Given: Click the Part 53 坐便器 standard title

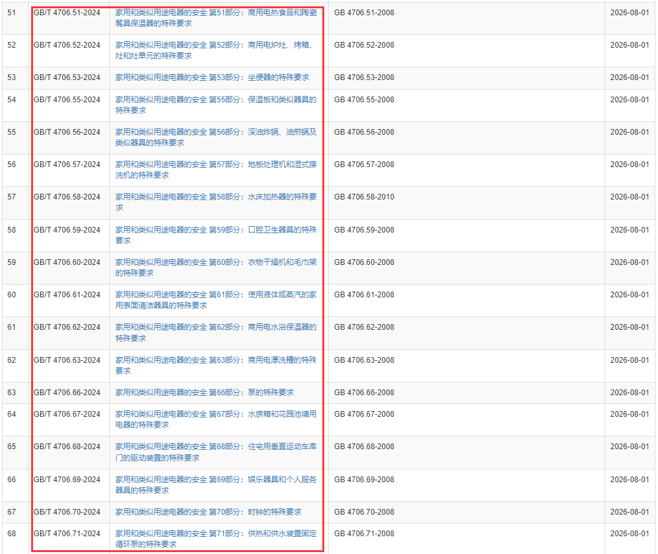Looking at the screenshot, I should point(212,78).
